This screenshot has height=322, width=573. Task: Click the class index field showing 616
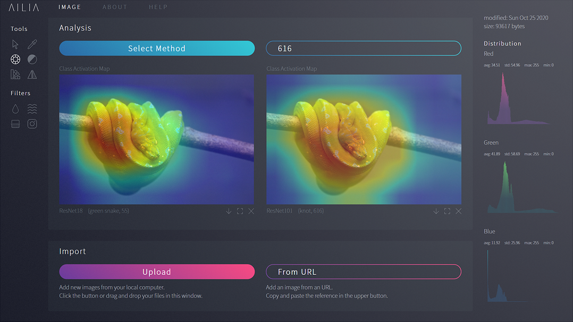point(363,48)
